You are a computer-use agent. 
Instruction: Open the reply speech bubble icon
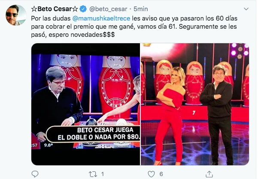35,174
